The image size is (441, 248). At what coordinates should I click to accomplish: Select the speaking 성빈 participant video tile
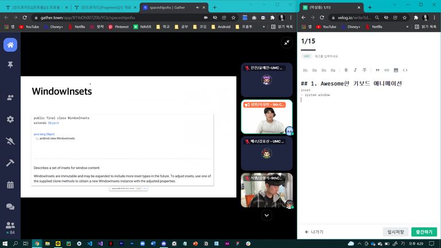click(x=266, y=117)
